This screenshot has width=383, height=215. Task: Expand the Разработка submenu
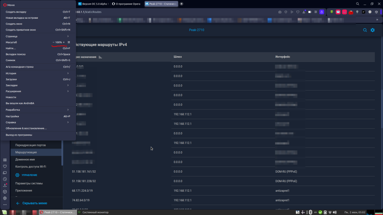pyautogui.click(x=37, y=110)
